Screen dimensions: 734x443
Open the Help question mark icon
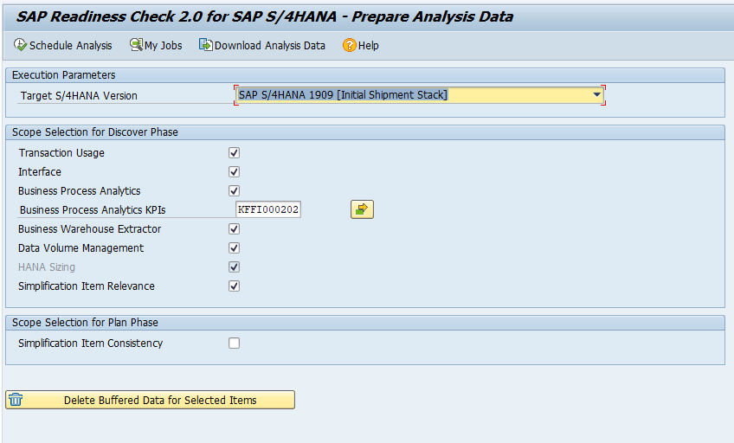pos(349,45)
